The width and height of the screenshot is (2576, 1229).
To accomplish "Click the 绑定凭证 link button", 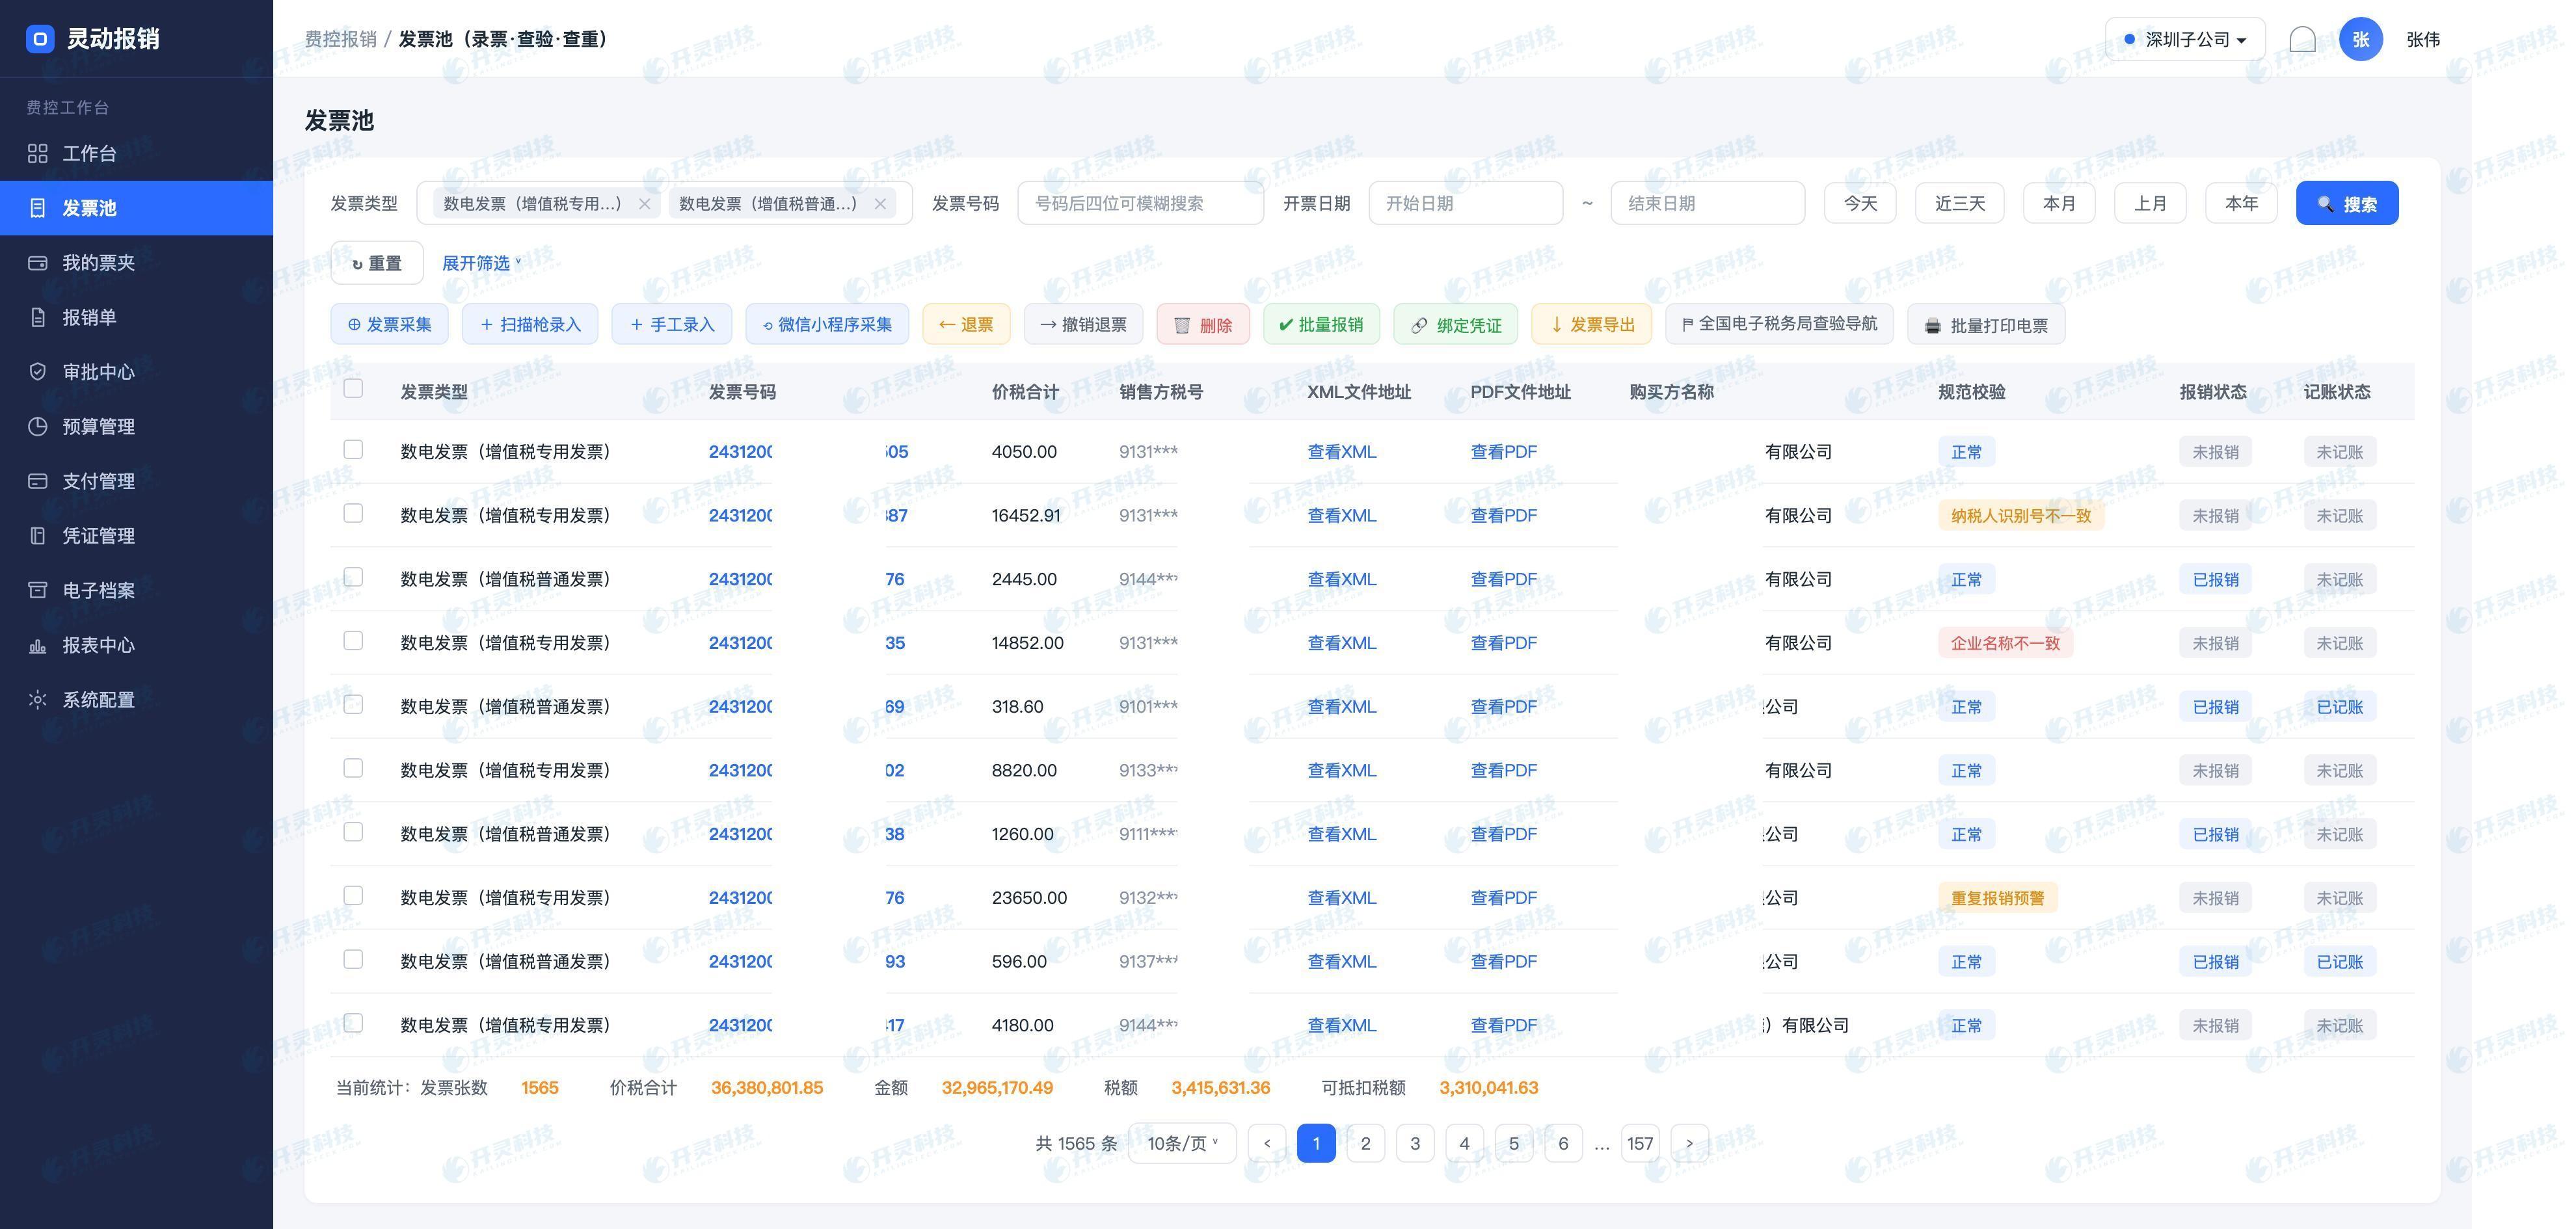I will tap(1455, 324).
